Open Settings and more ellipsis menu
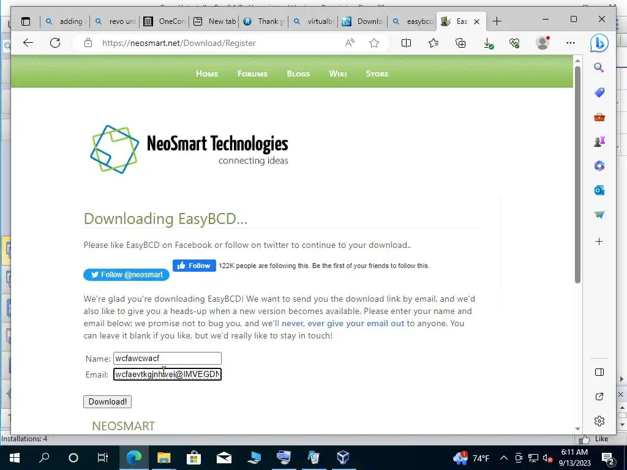Screen dimensions: 627x470 pyautogui.click(x=571, y=43)
